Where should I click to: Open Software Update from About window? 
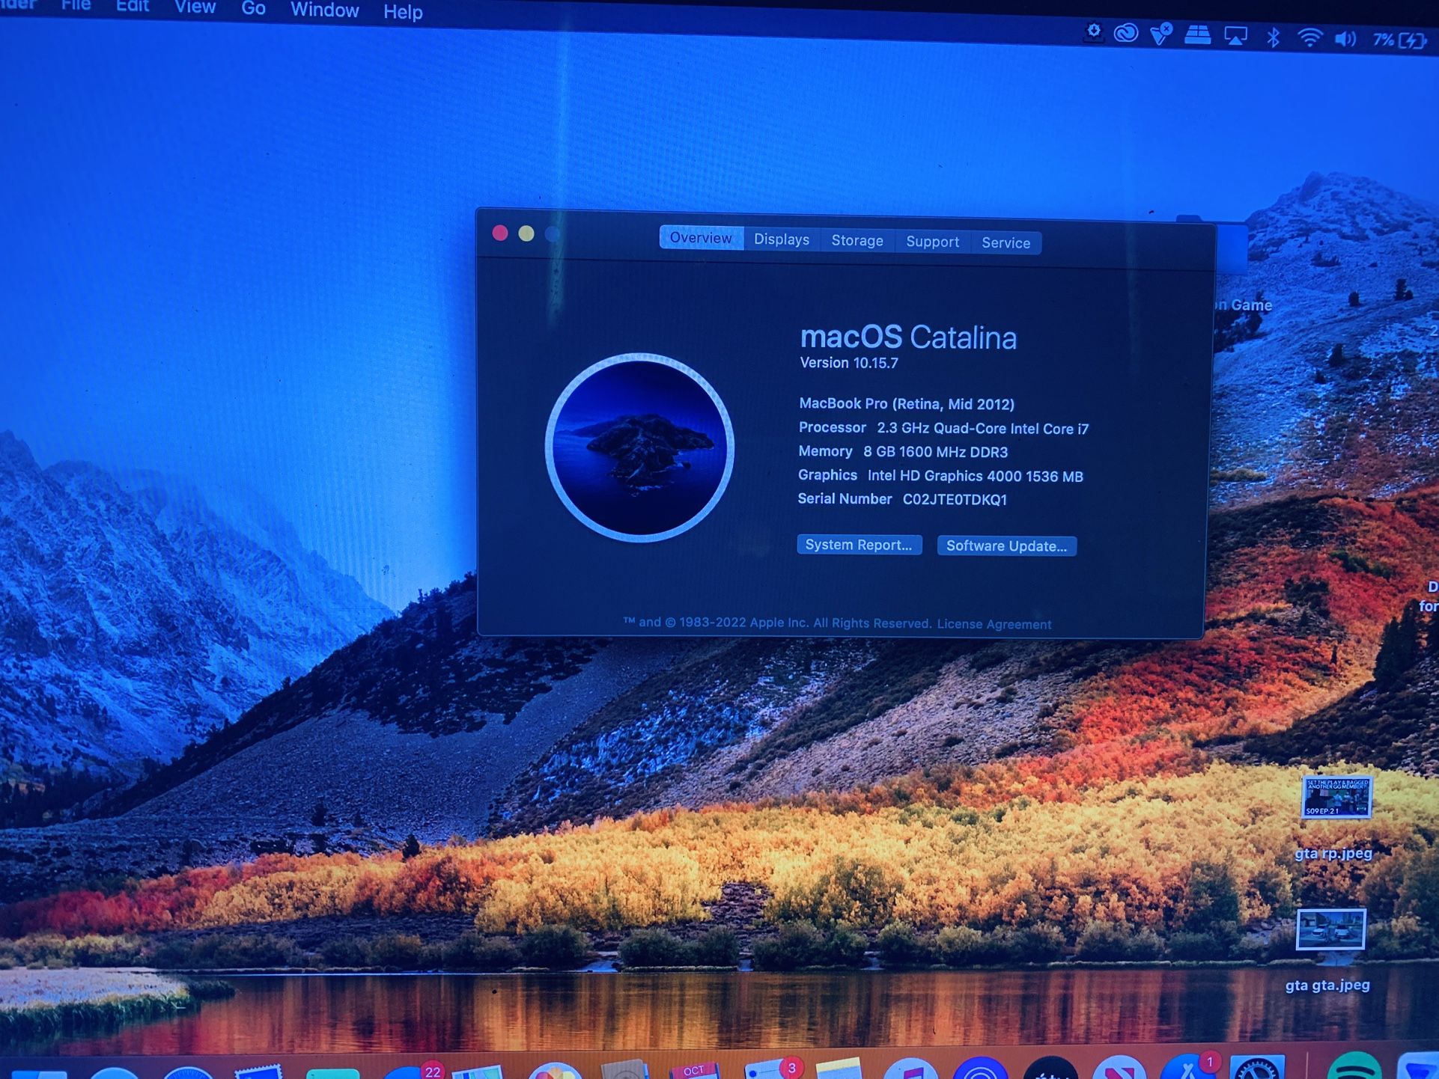click(1007, 545)
